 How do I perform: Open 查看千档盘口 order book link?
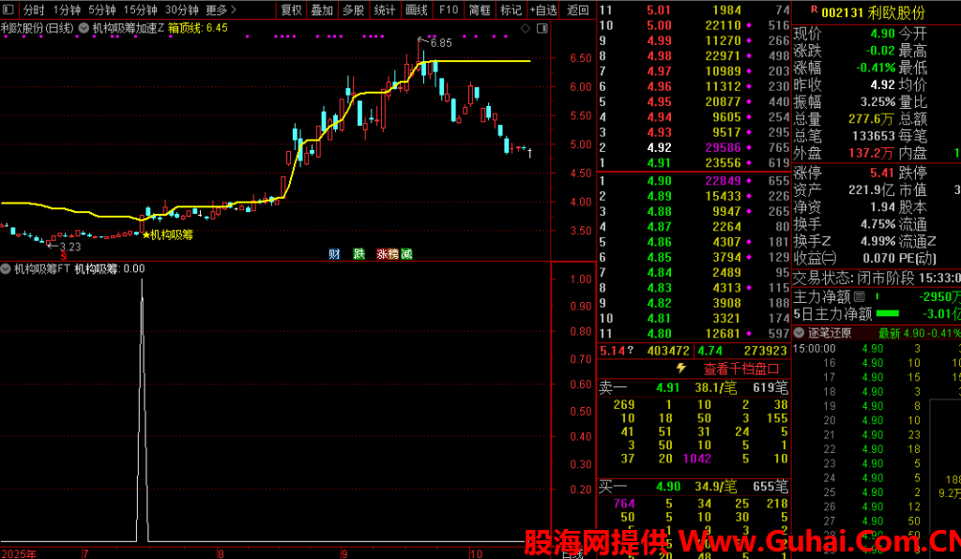pyautogui.click(x=741, y=369)
